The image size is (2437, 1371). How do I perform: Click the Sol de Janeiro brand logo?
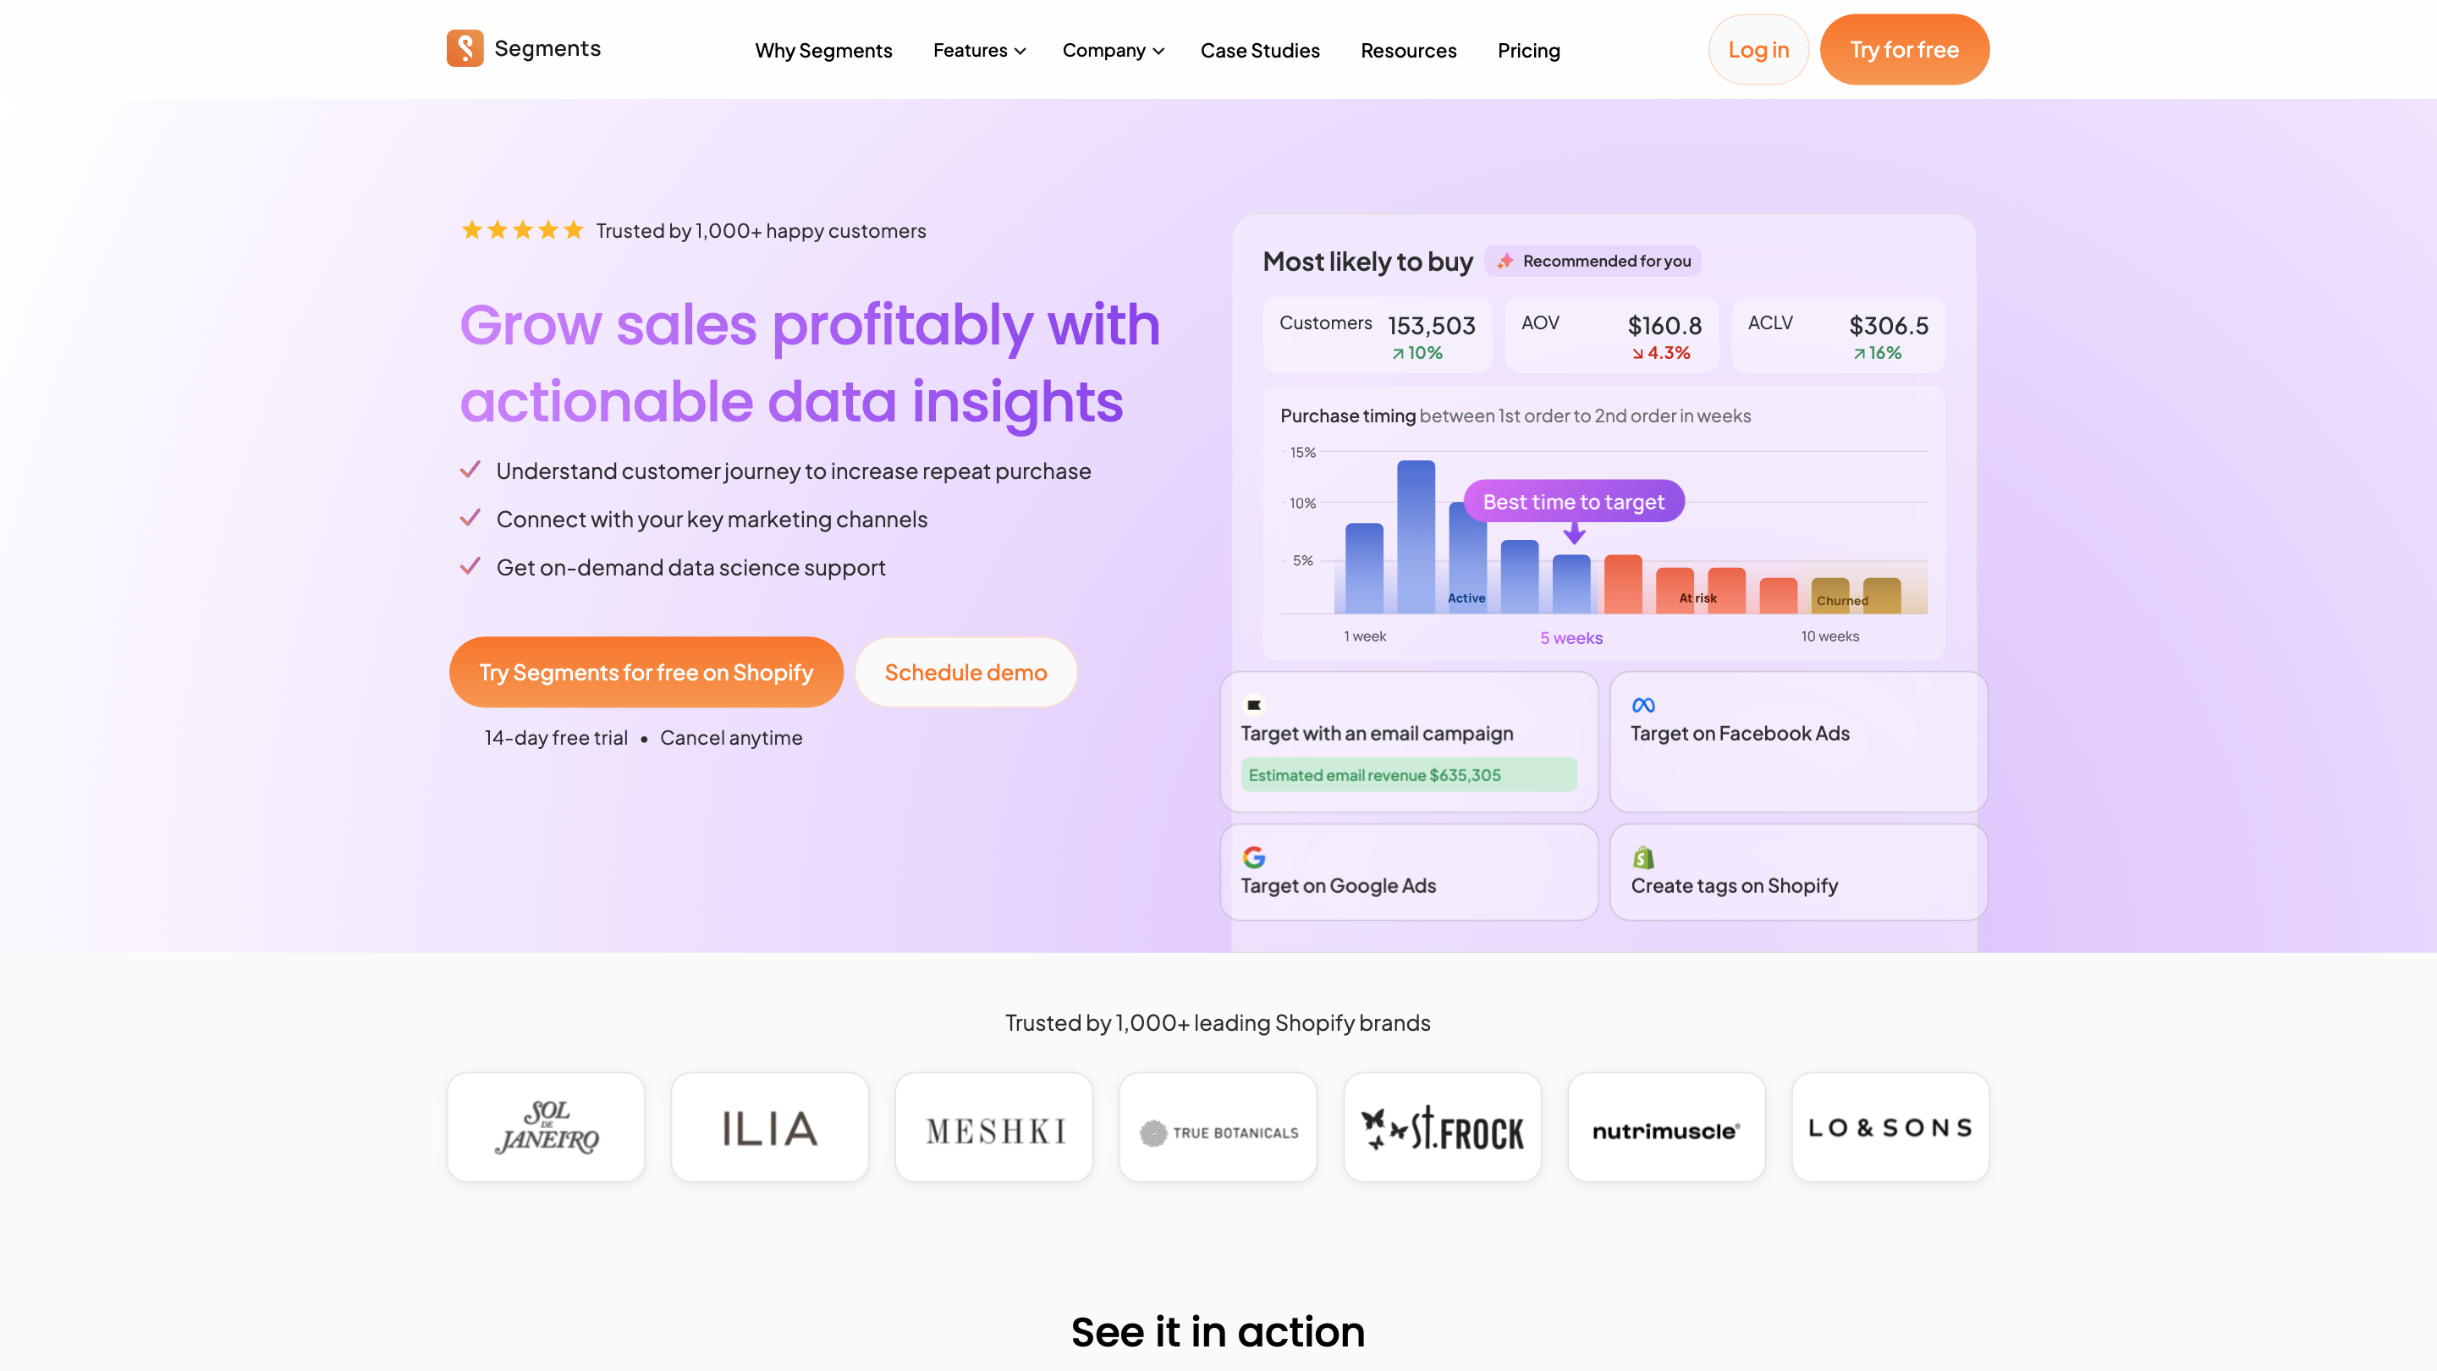[x=546, y=1127]
